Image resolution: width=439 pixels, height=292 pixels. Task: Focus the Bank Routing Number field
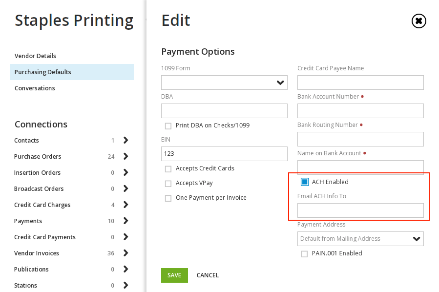coord(360,139)
